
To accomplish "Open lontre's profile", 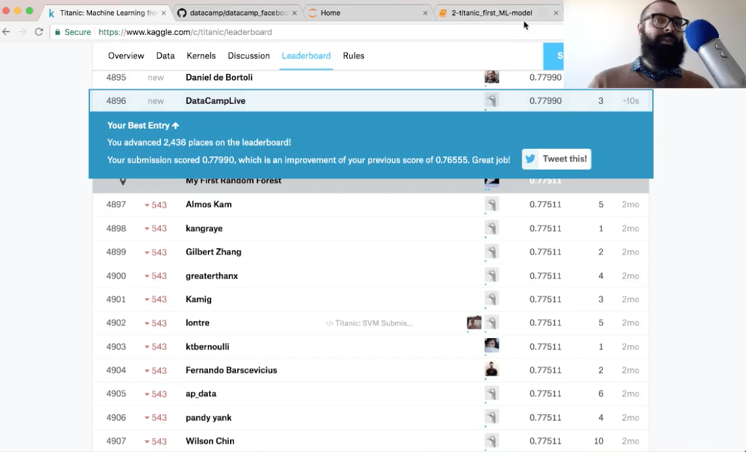I will [x=198, y=323].
